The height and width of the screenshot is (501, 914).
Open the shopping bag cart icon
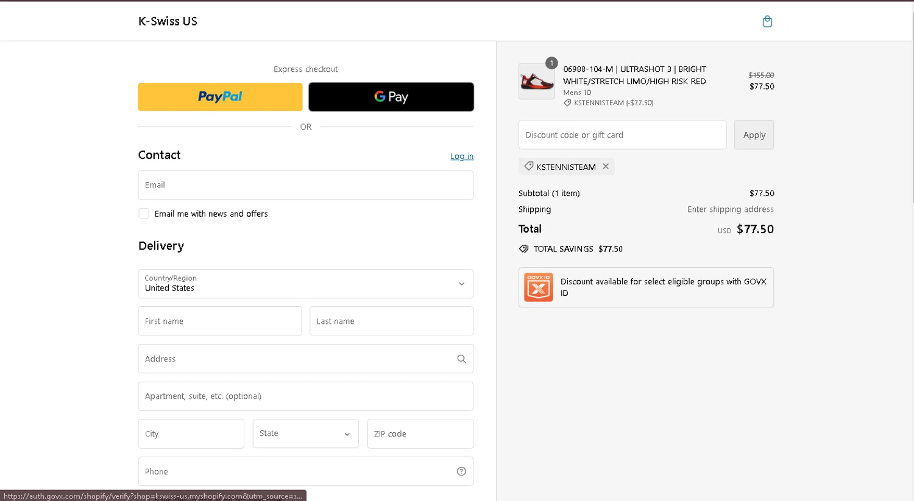click(767, 21)
